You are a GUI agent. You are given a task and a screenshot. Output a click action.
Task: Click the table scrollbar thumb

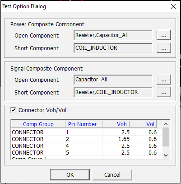point(166,137)
